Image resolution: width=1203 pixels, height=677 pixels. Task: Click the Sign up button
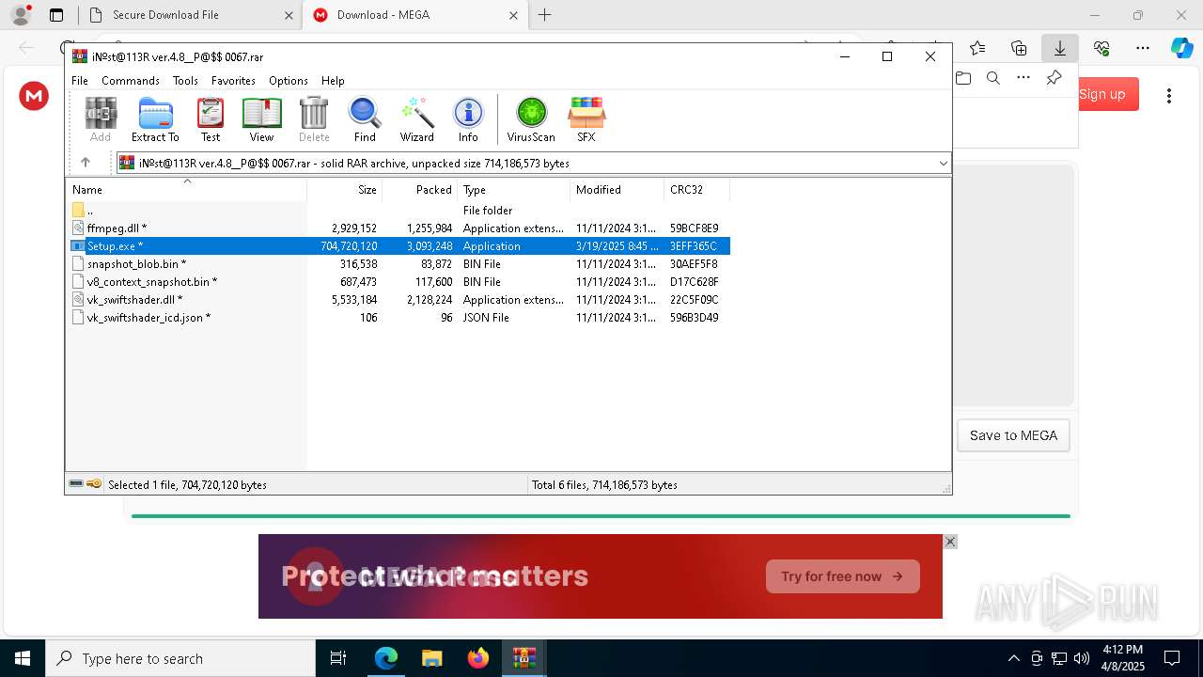pyautogui.click(x=1102, y=94)
